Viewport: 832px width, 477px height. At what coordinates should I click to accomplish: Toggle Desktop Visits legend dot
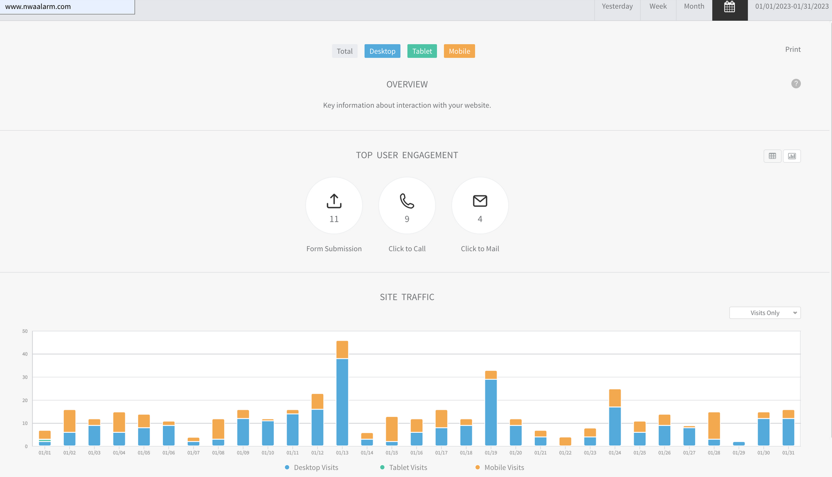tap(287, 467)
